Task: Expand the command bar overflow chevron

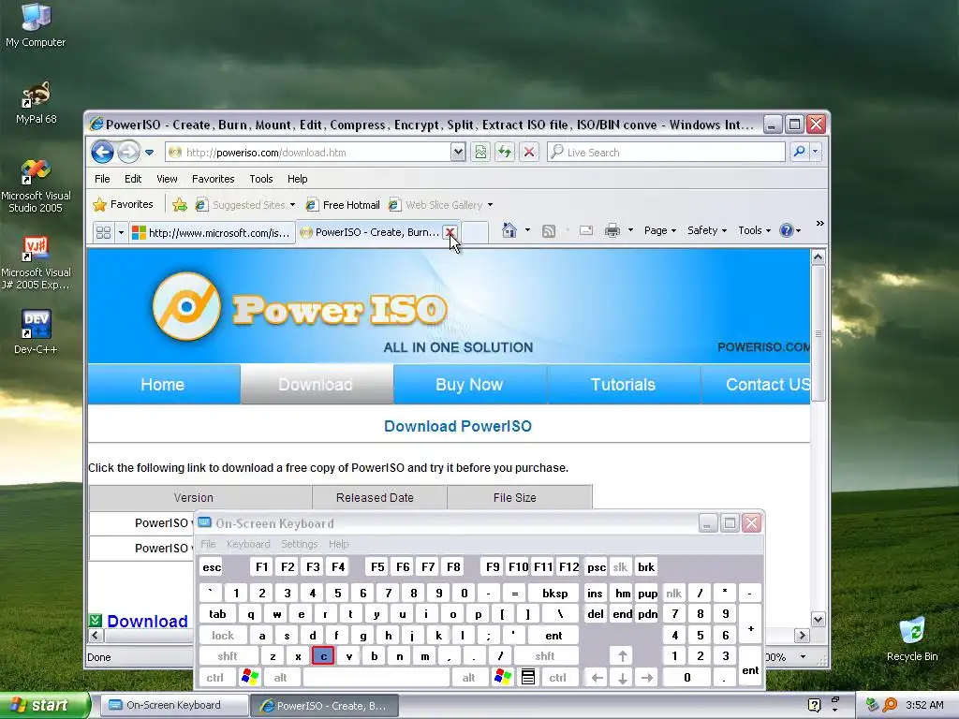Action: pyautogui.click(x=819, y=223)
